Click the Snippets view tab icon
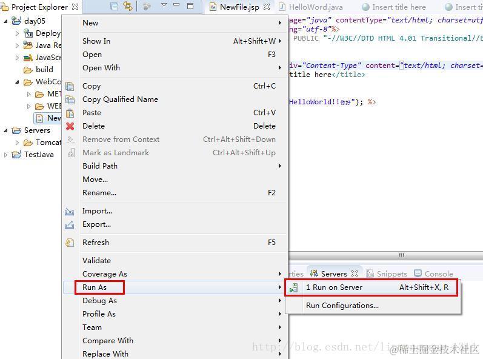The width and height of the screenshot is (483, 359). coord(370,273)
